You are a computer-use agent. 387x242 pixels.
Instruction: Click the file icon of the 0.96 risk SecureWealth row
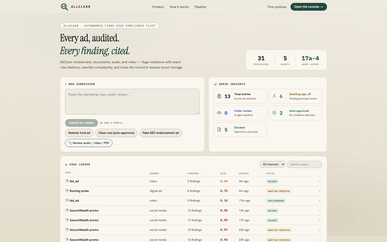tap(67, 210)
